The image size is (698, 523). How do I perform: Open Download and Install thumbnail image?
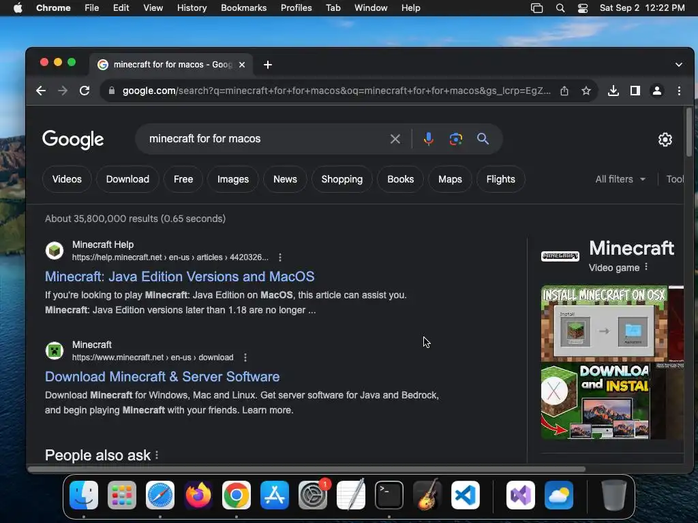tap(595, 400)
